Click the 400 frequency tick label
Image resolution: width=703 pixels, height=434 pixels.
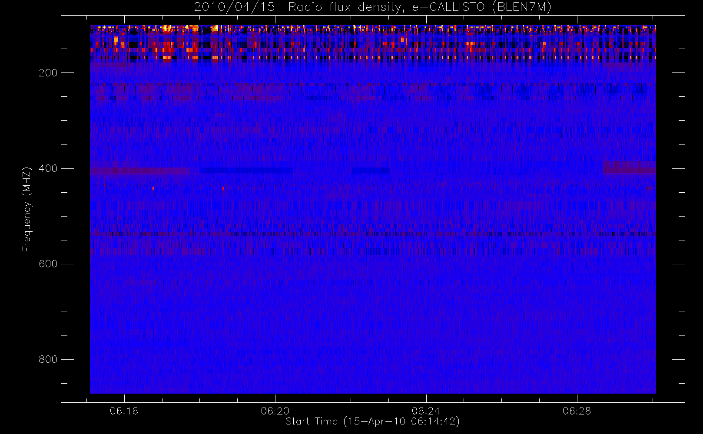[48, 168]
